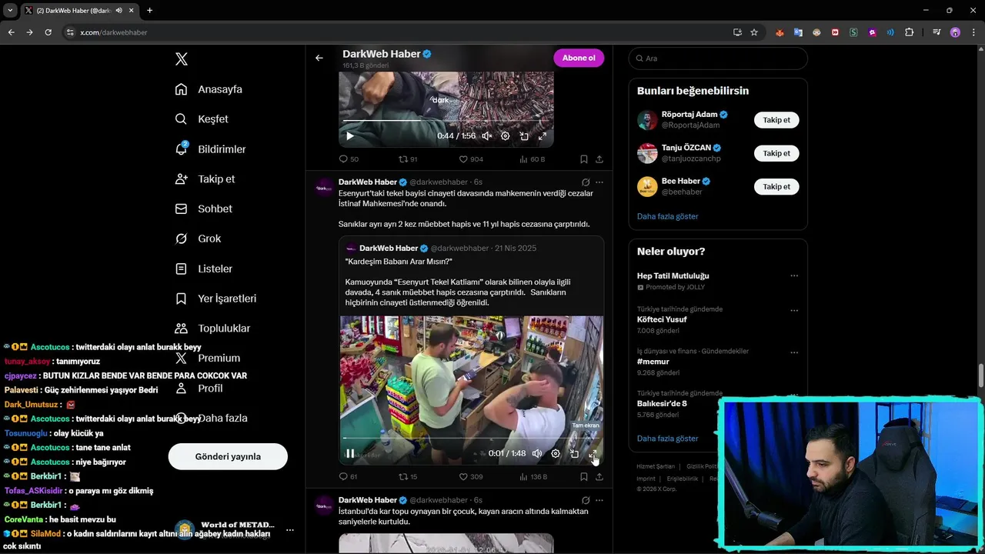
Task: Open Grok from sidebar
Action: point(198,239)
